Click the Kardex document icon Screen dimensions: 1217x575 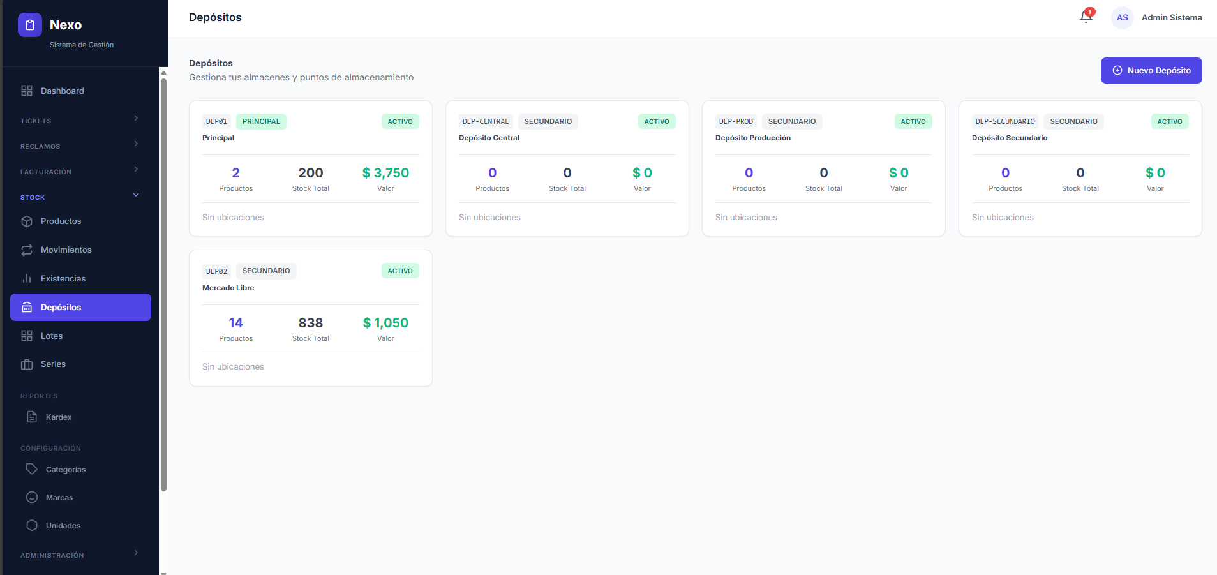[32, 417]
